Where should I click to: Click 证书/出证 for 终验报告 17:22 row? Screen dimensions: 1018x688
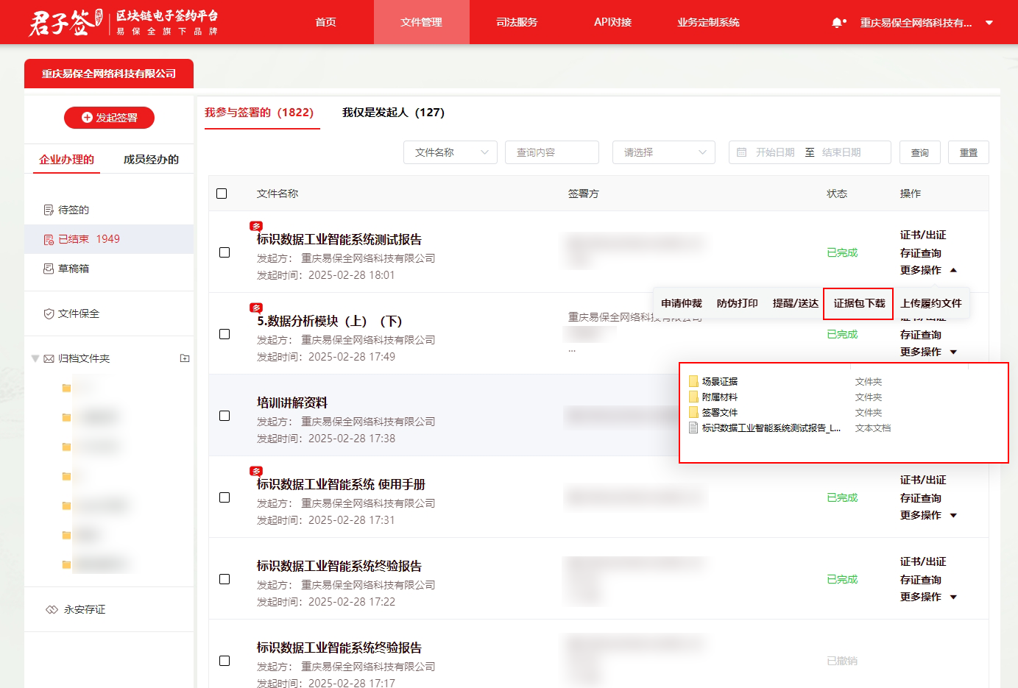923,561
